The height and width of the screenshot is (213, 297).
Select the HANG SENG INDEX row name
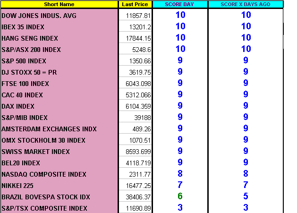59,38
